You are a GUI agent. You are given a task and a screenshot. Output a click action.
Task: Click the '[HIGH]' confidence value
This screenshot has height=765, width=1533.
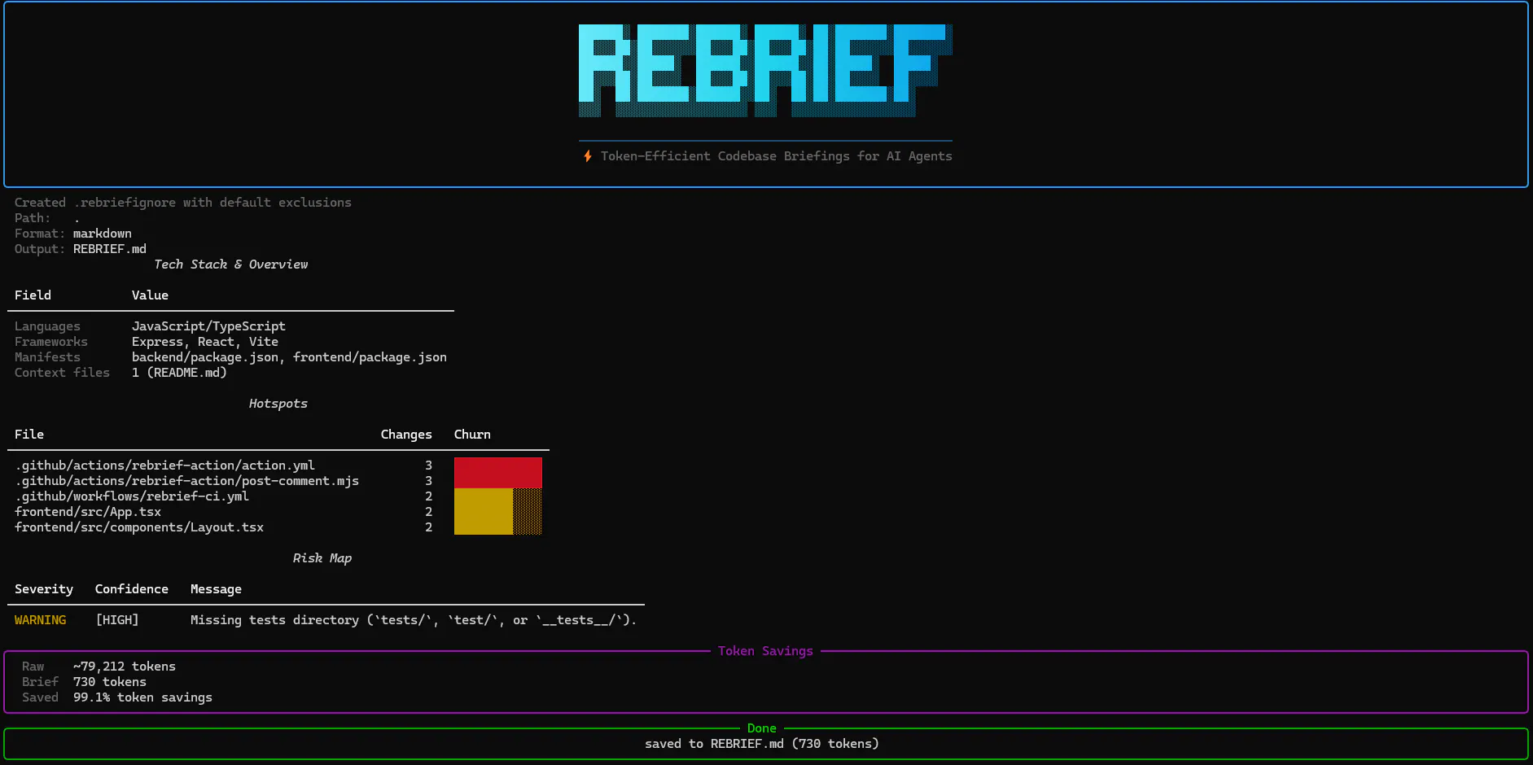pos(117,620)
